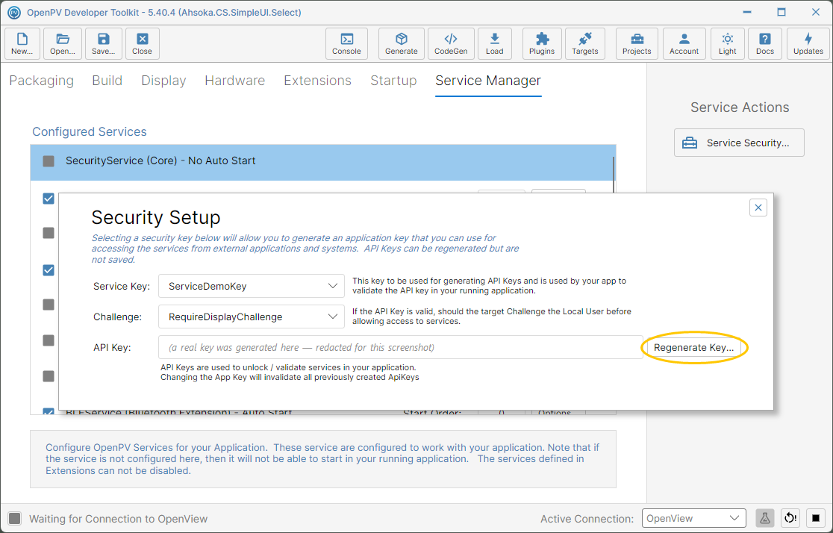Expand the Active Connection OpenView dropdown
The height and width of the screenshot is (533, 833).
pos(694,518)
